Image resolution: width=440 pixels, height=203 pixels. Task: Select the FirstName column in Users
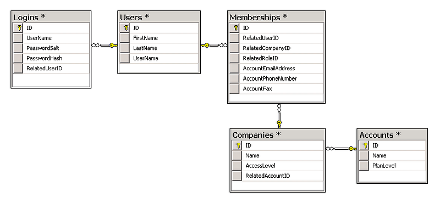pos(159,38)
